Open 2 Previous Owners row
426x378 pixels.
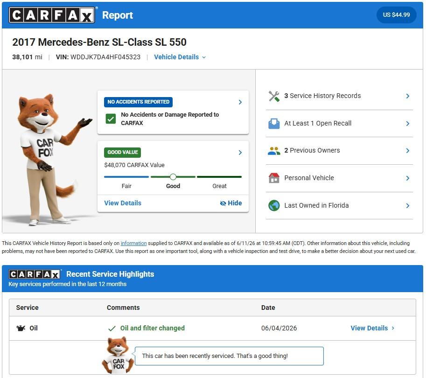click(x=339, y=151)
